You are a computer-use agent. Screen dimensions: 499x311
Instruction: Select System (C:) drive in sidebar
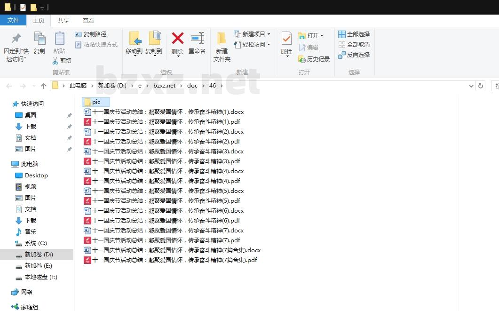(36, 243)
